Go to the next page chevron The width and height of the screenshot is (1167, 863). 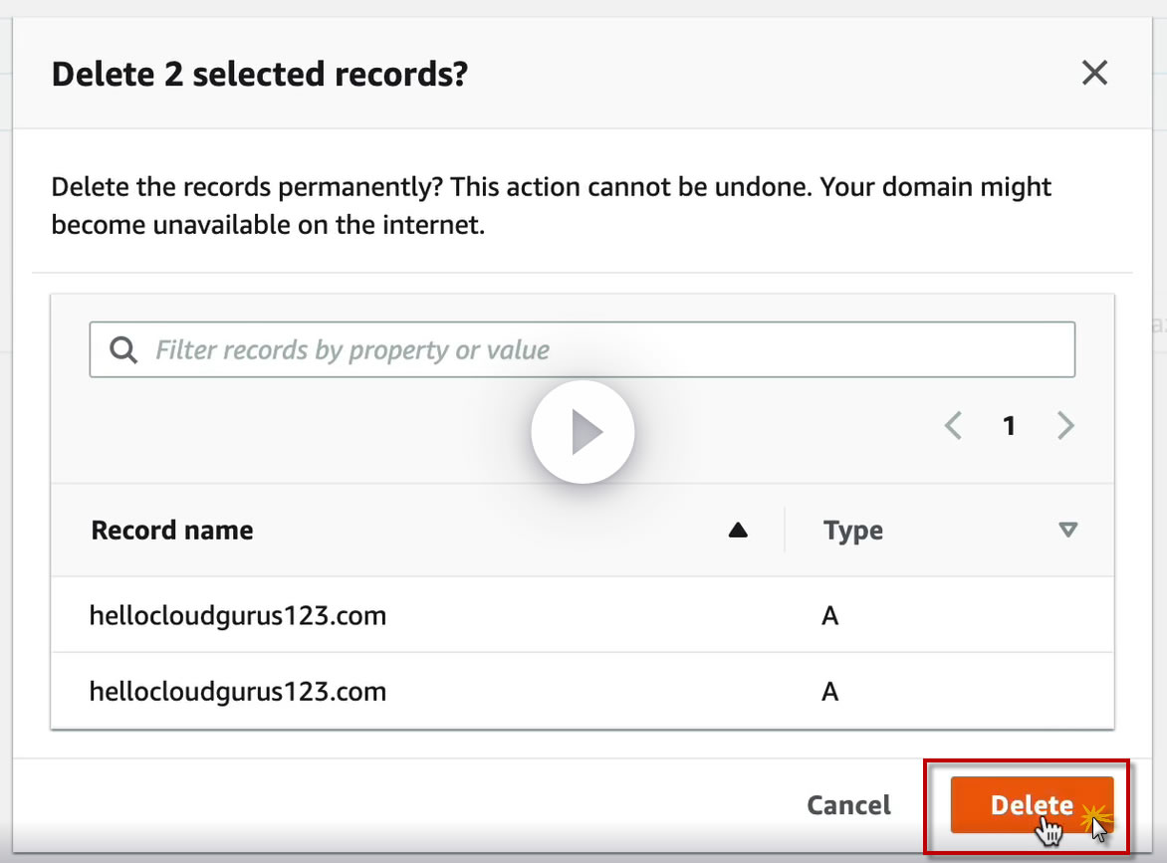[x=1065, y=427]
